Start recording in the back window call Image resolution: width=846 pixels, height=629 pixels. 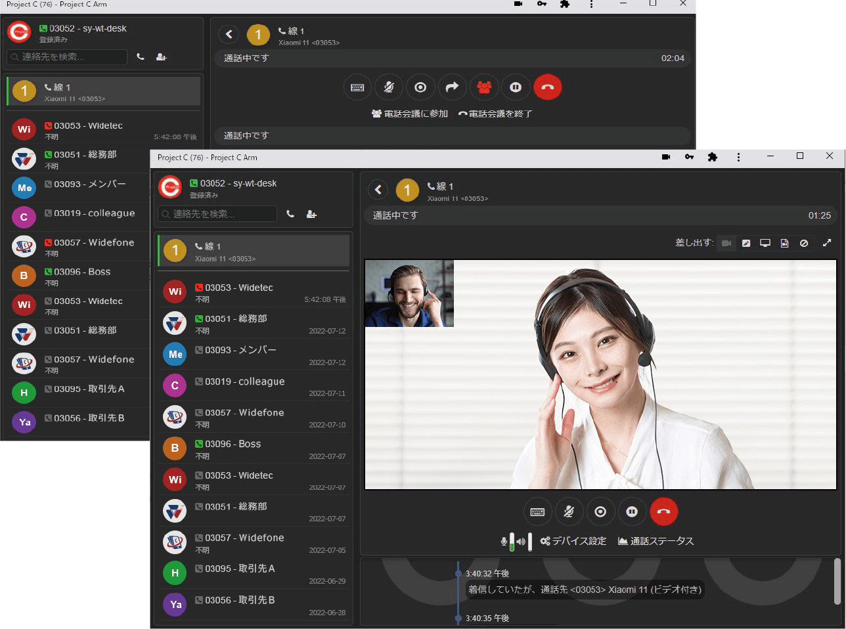tap(420, 87)
